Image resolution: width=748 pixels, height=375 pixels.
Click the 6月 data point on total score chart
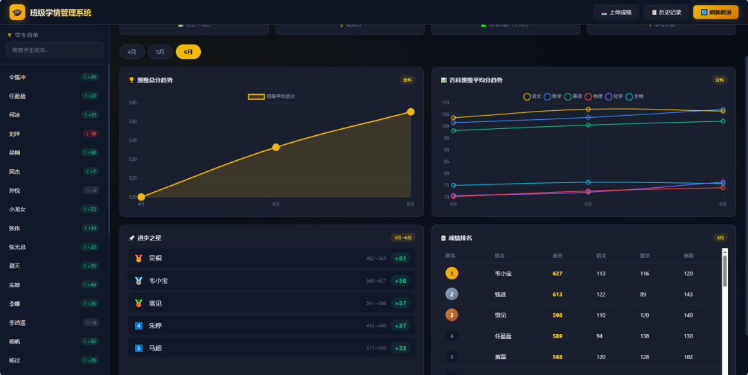[411, 112]
